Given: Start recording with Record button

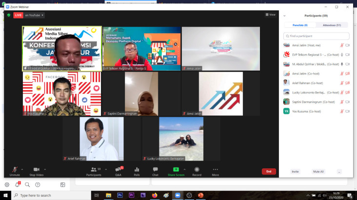Looking at the screenshot, I should click(197, 171).
